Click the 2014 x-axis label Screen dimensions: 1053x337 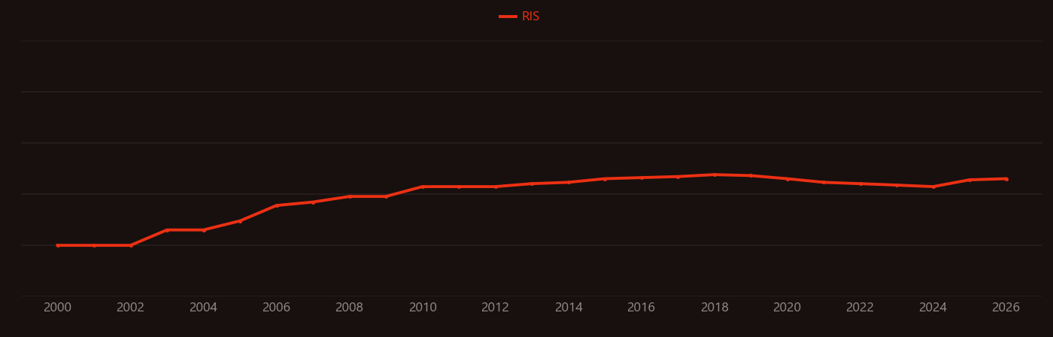(569, 308)
